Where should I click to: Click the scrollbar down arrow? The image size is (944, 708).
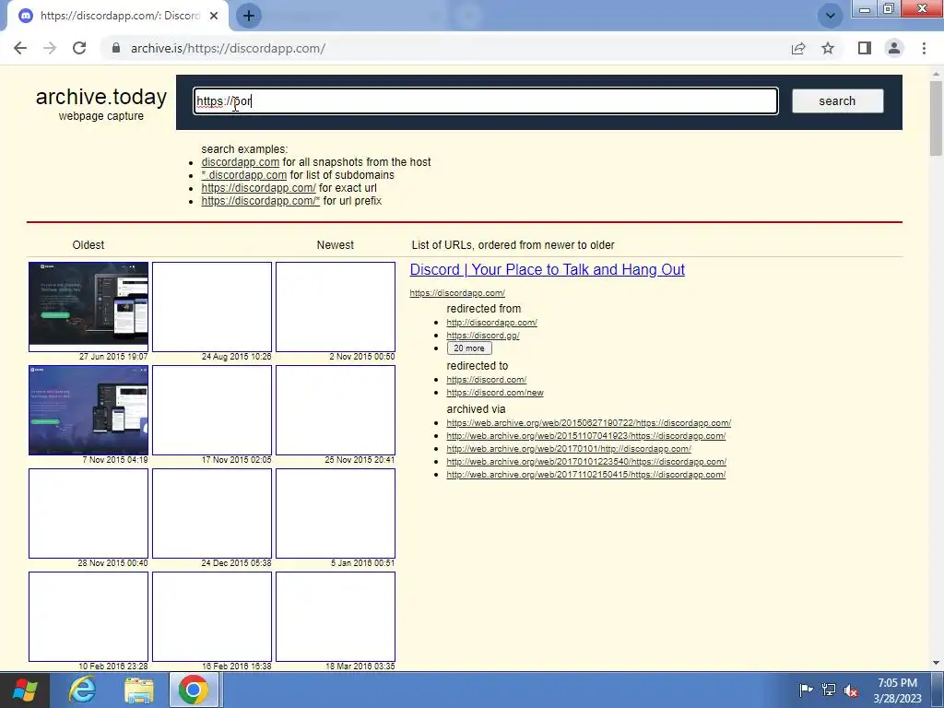937,662
